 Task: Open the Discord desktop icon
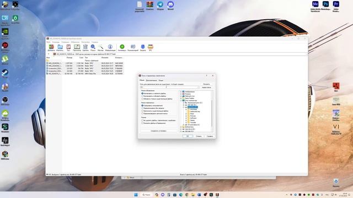pyautogui.click(x=170, y=5)
